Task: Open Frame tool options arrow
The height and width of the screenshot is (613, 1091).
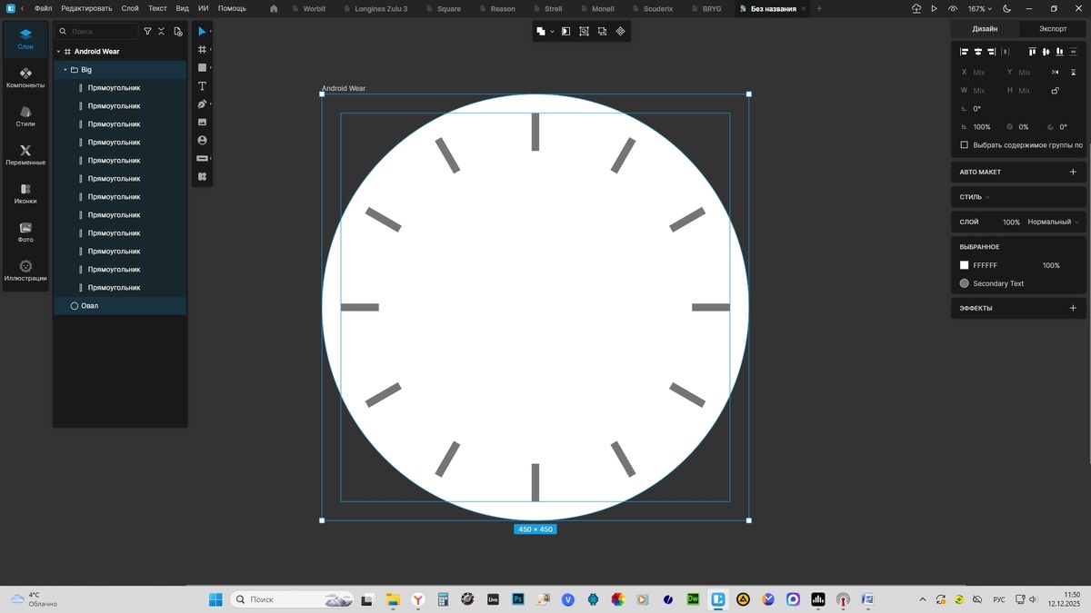Action: pyautogui.click(x=211, y=50)
